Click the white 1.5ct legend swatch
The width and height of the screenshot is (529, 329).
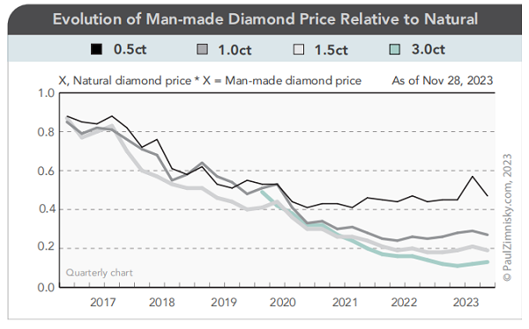(x=299, y=49)
